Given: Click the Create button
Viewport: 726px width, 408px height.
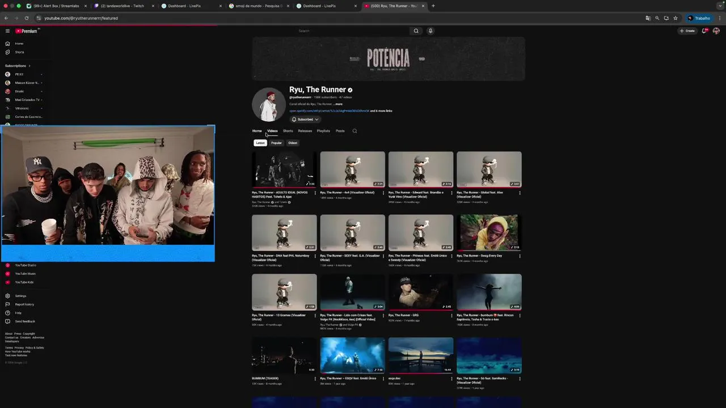Looking at the screenshot, I should tap(687, 31).
